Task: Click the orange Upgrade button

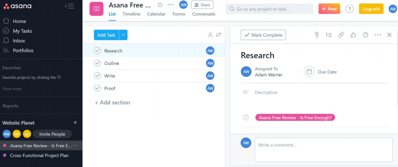Action: coord(371,9)
